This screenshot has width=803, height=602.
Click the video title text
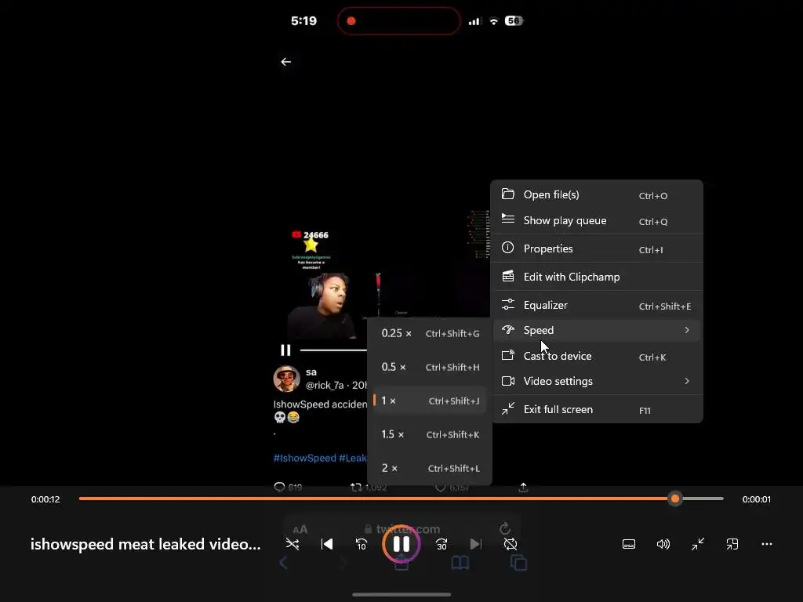click(x=145, y=544)
